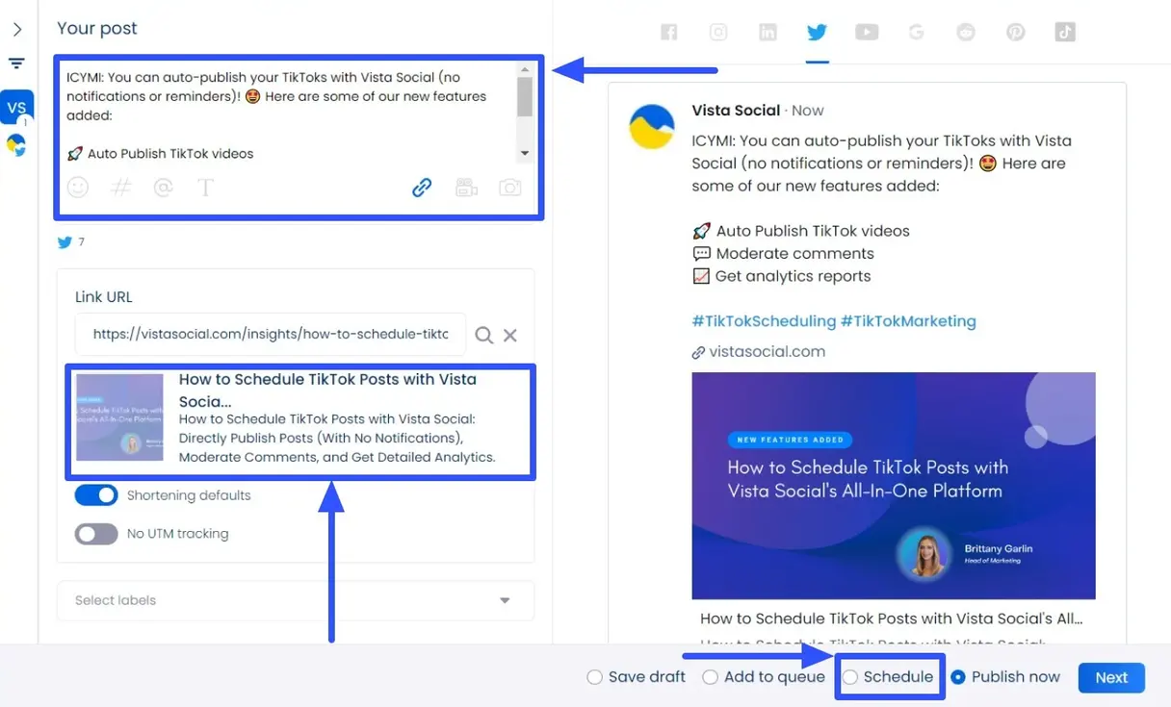Image resolution: width=1171 pixels, height=707 pixels.
Task: Select the Schedule radio option
Action: (850, 677)
